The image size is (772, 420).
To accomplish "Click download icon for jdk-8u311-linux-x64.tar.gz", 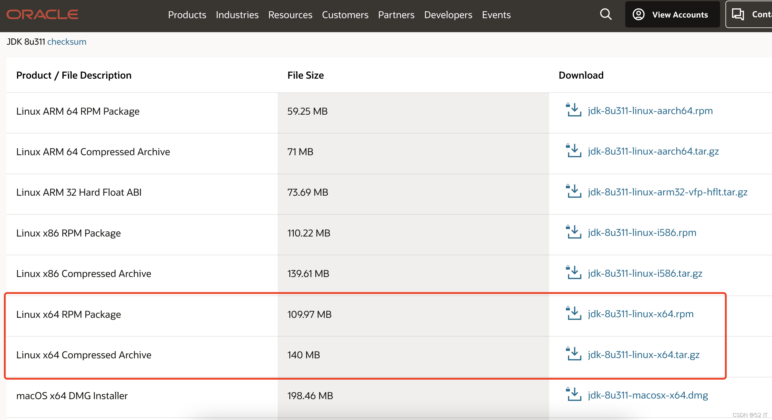I will point(574,354).
